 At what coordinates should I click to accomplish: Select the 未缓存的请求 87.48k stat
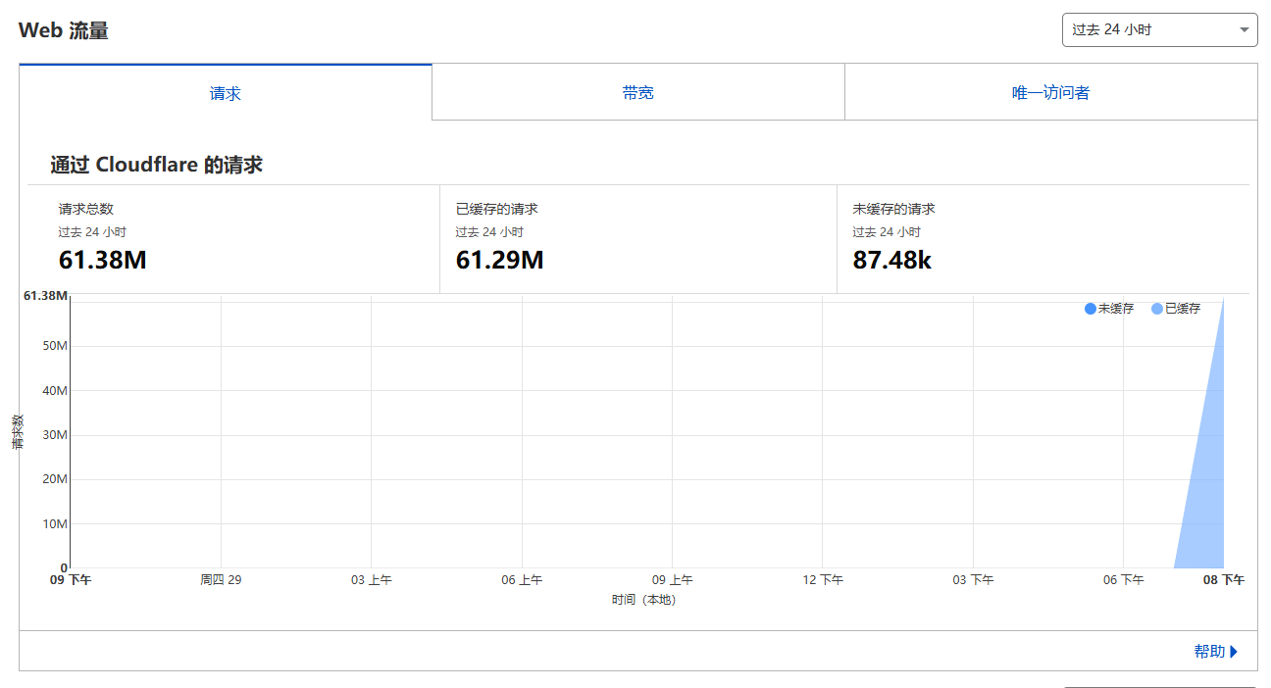(891, 260)
